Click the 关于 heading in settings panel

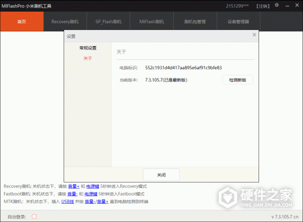[x=121, y=52]
